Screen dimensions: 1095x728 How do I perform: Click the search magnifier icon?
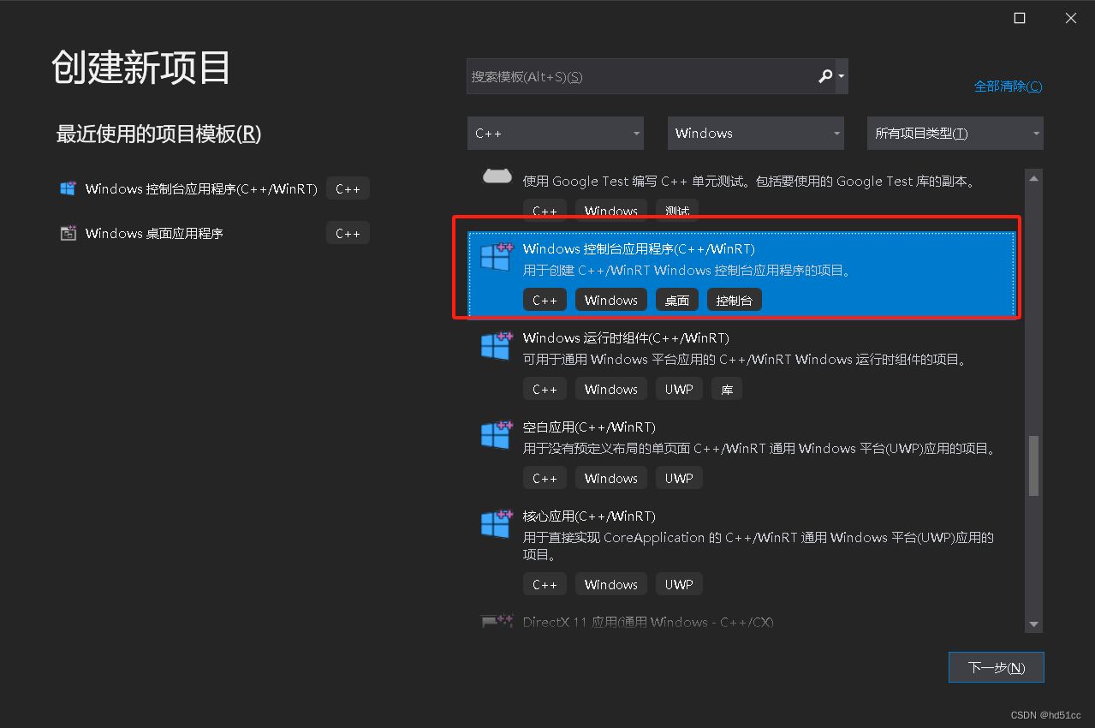[x=824, y=76]
